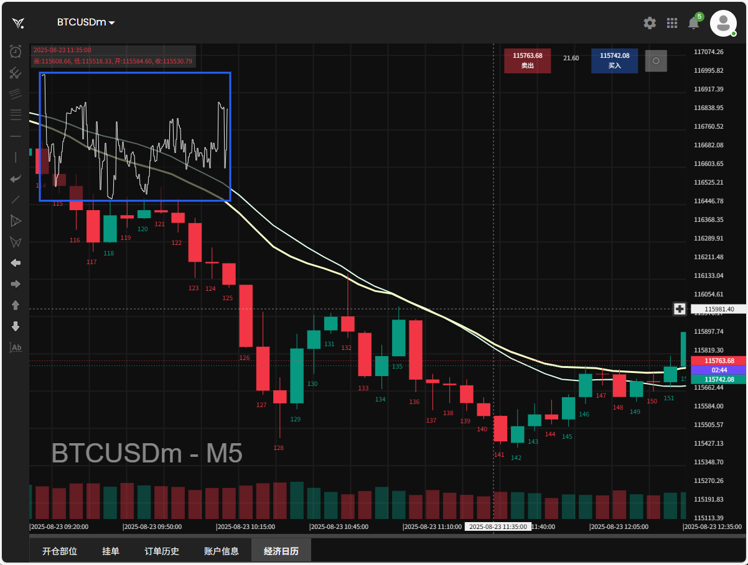Choose the diagonal trend line tool

16,200
